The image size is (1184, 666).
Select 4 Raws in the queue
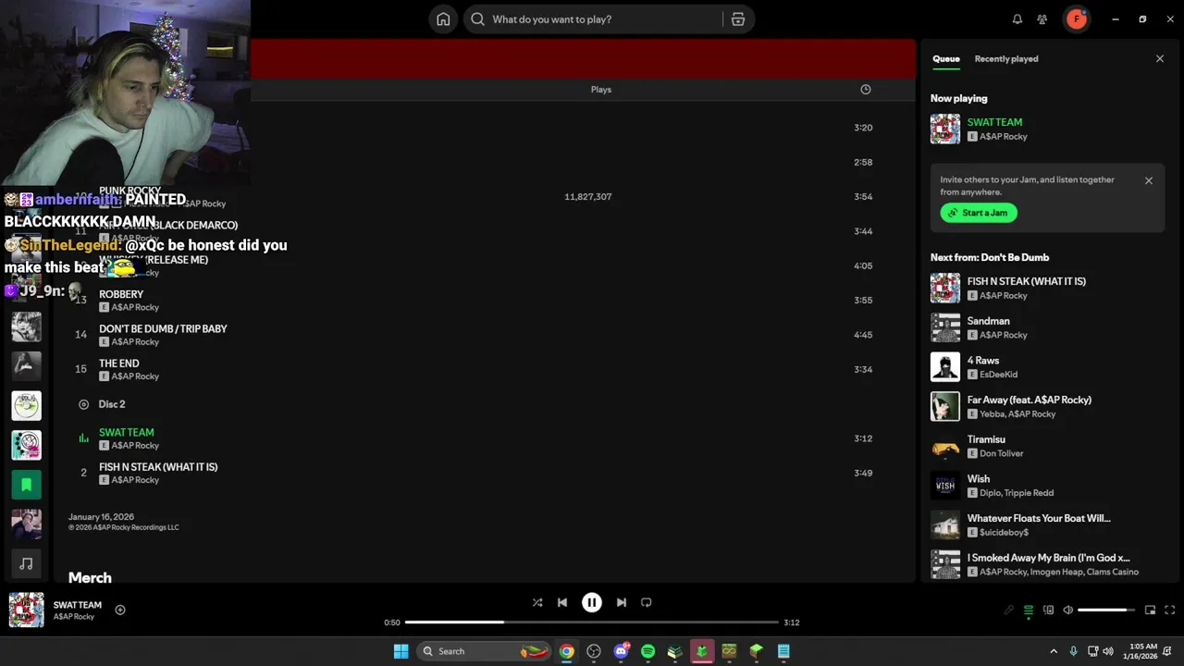click(1048, 367)
